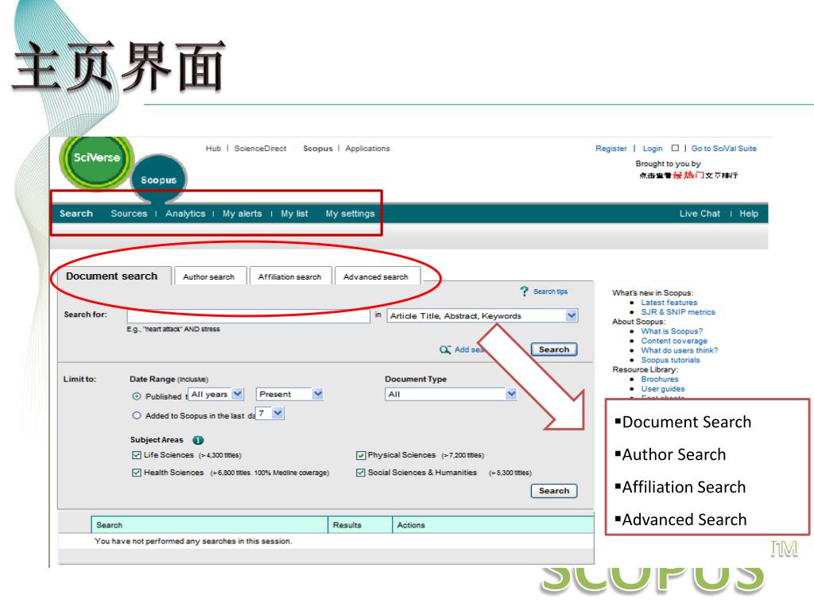Open the Scopus tutorials link
Image resolution: width=814 pixels, height=610 pixels.
670,360
